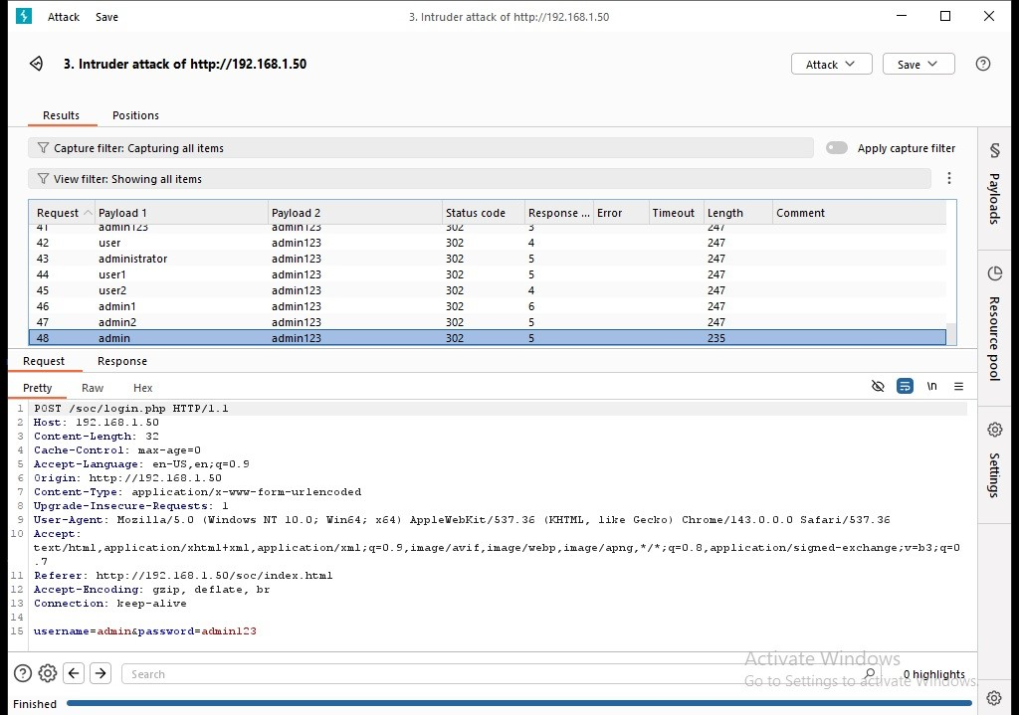Sort by Error column header
The image size is (1019, 715).
621,213
